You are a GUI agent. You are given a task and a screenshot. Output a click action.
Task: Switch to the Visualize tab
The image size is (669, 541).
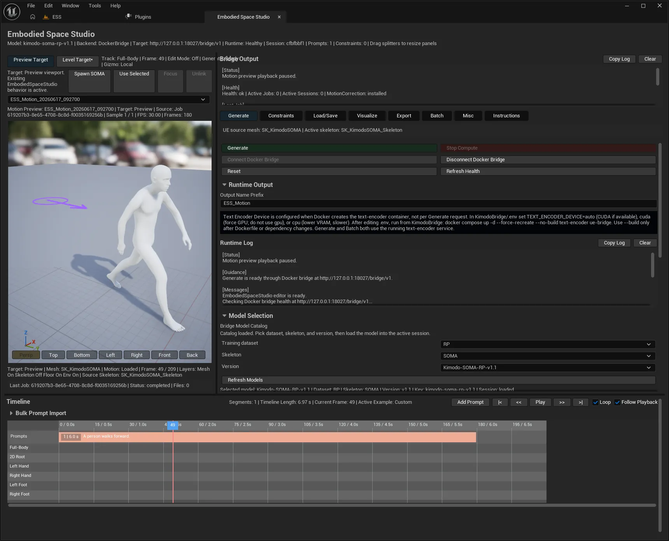click(x=367, y=116)
